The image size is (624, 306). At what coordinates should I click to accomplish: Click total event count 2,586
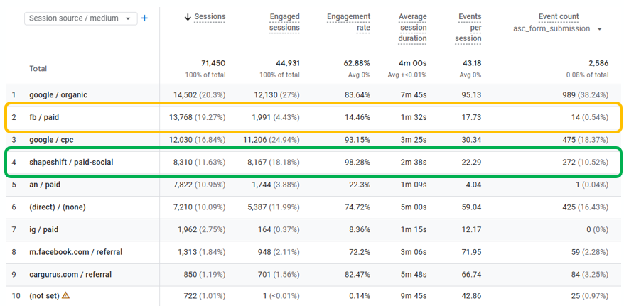599,63
